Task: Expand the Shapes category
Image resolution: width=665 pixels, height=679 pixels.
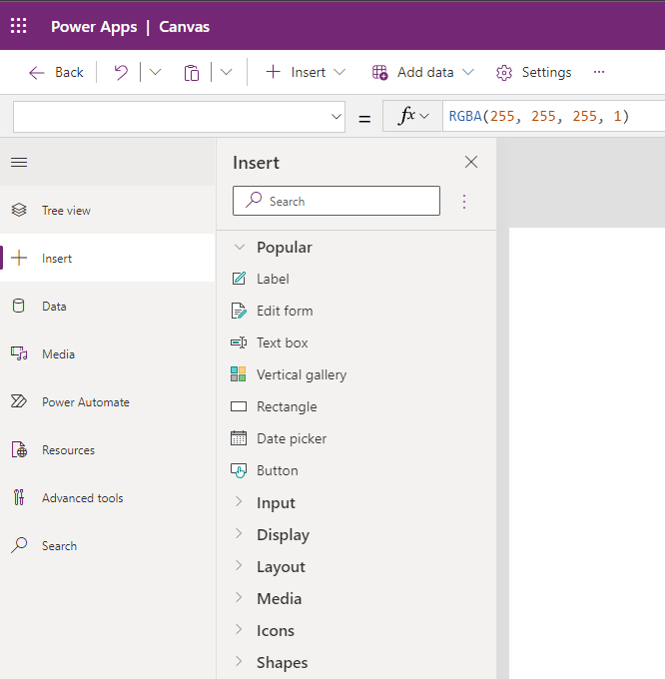Action: click(282, 663)
